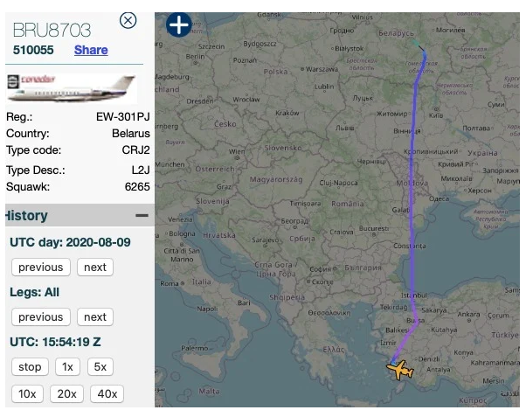The width and height of the screenshot is (526, 410).
Task: Select the next flight leg
Action: point(94,316)
